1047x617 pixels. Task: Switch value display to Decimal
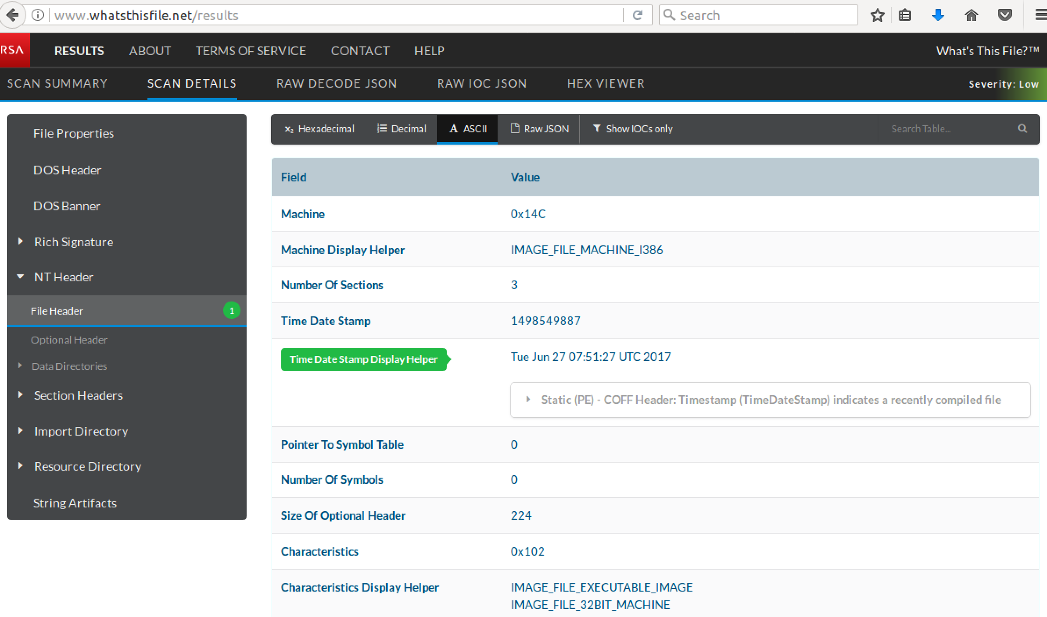pyautogui.click(x=402, y=129)
